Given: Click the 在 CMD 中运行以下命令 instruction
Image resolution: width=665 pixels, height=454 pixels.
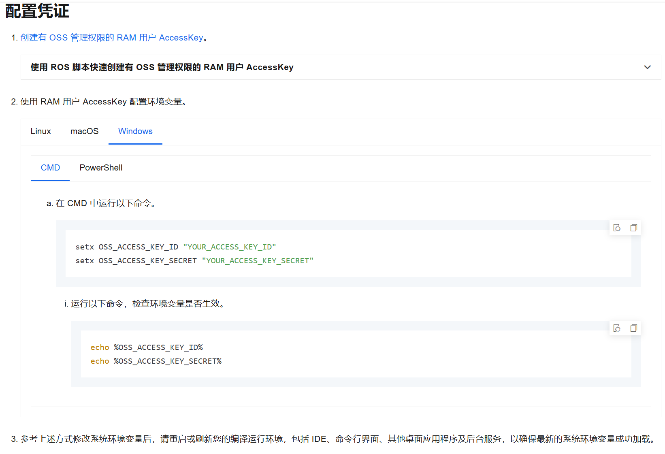Looking at the screenshot, I should point(106,203).
